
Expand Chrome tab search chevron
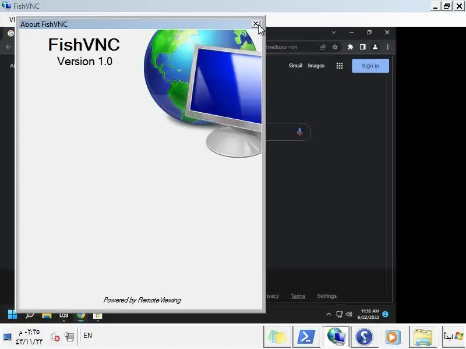pos(334,32)
